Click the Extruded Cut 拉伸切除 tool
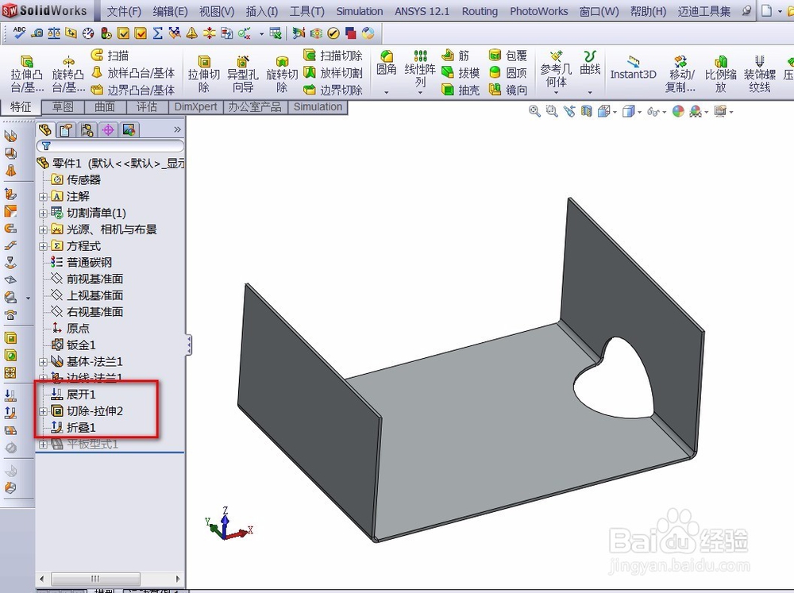This screenshot has height=593, width=794. (x=203, y=73)
